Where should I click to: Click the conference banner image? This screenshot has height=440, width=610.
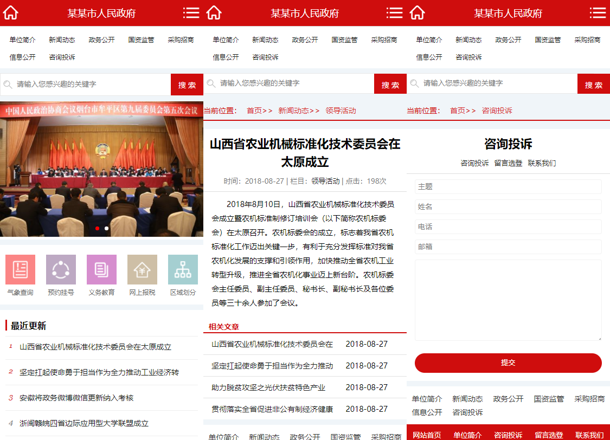[x=101, y=169]
